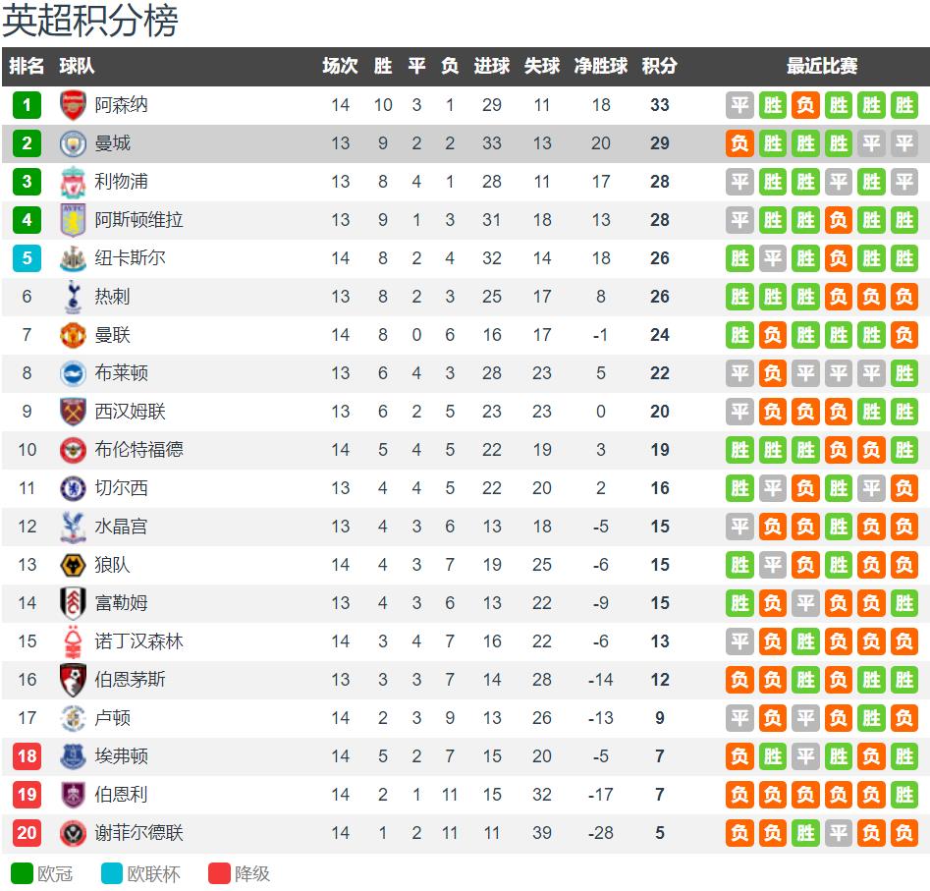Click Arsenal's first recent match badge
930x891 pixels.
point(739,105)
